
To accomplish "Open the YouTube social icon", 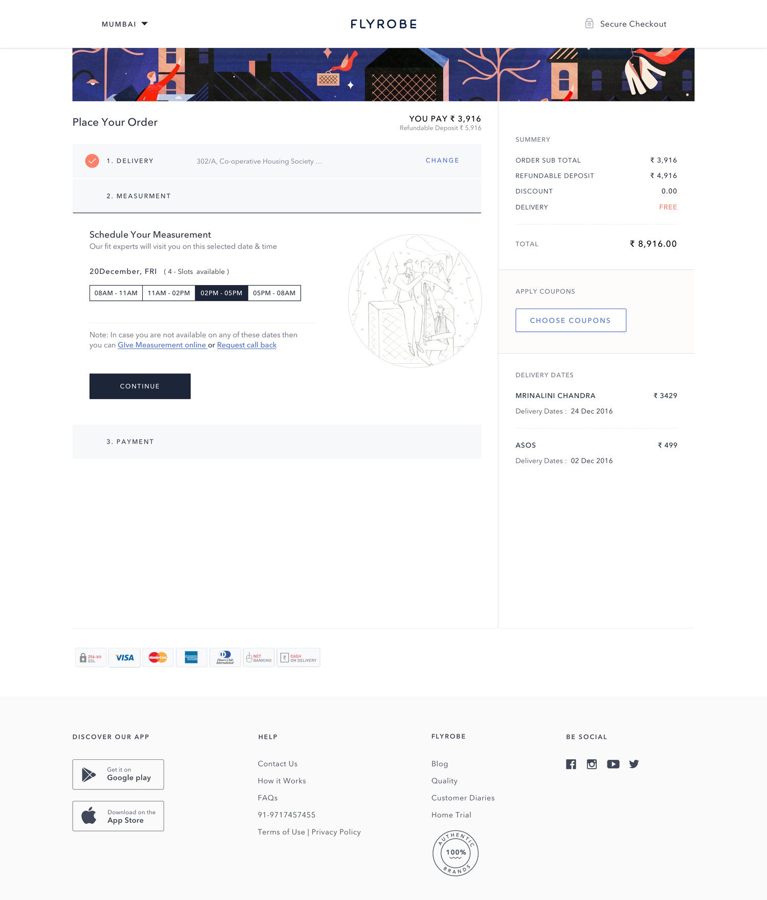I will (x=613, y=764).
